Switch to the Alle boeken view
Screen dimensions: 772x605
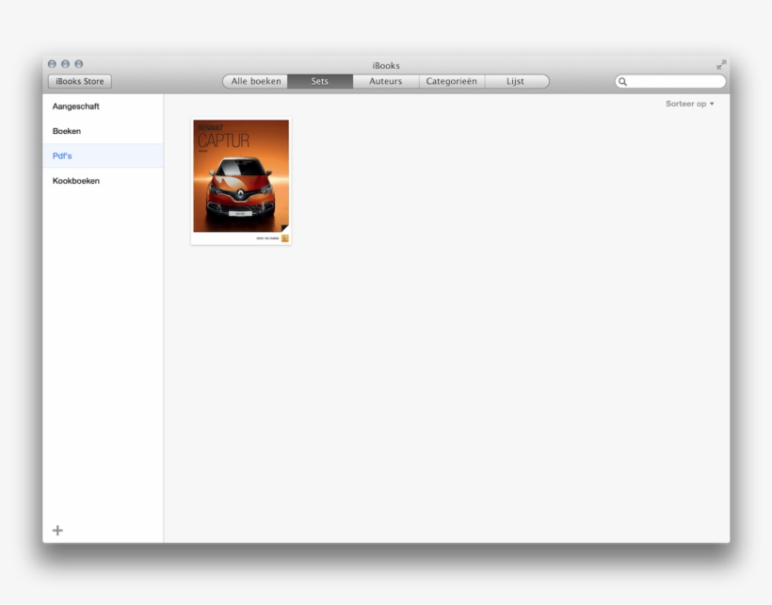coord(255,81)
